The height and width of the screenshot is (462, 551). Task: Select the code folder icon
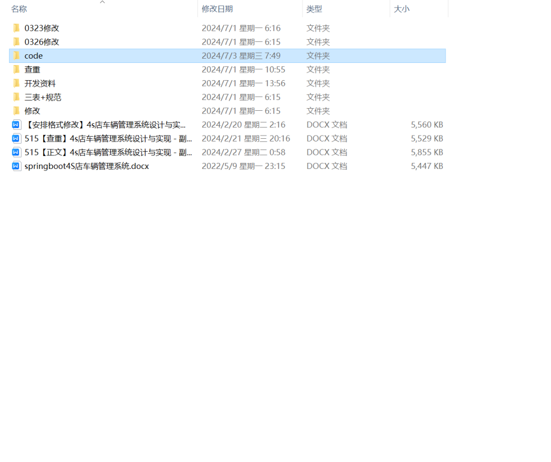click(16, 56)
